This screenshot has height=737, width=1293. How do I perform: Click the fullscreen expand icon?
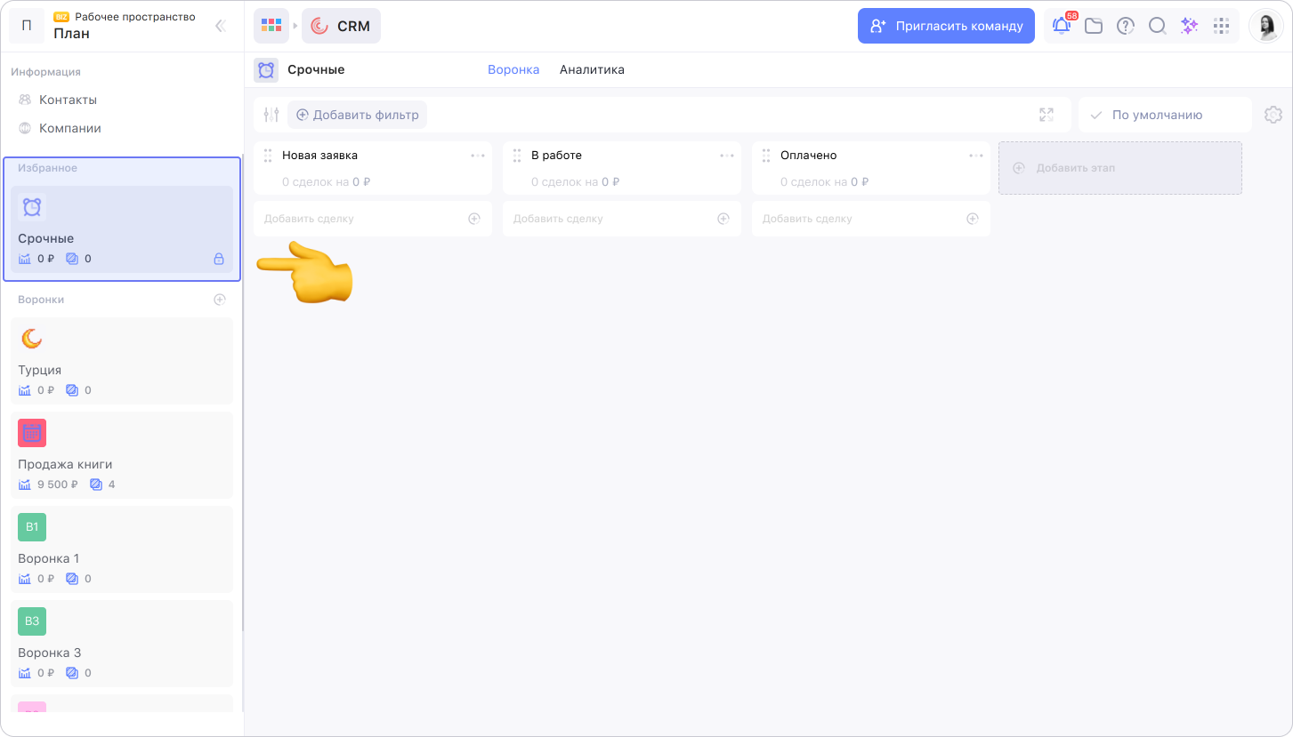pos(1047,115)
